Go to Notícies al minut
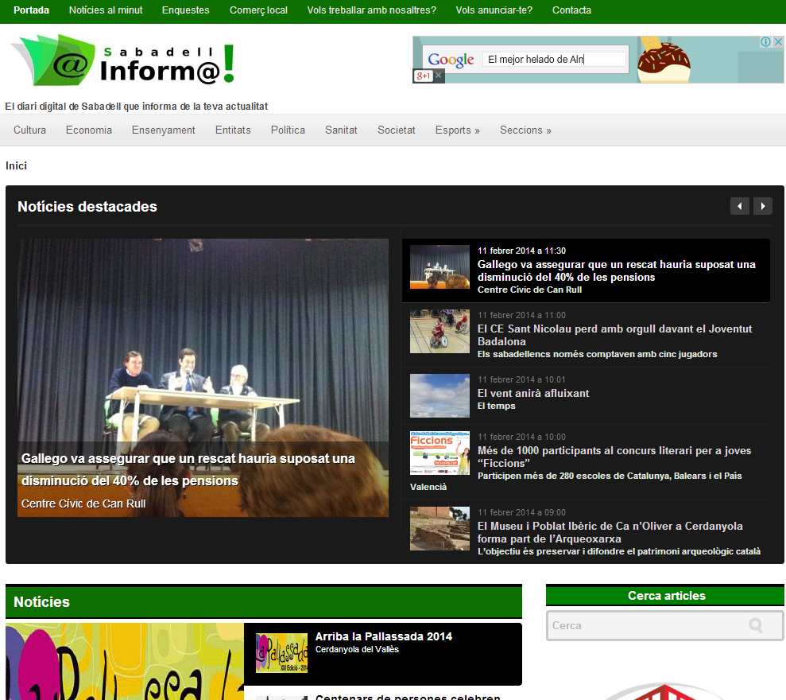This screenshot has height=700, width=786. 106,10
